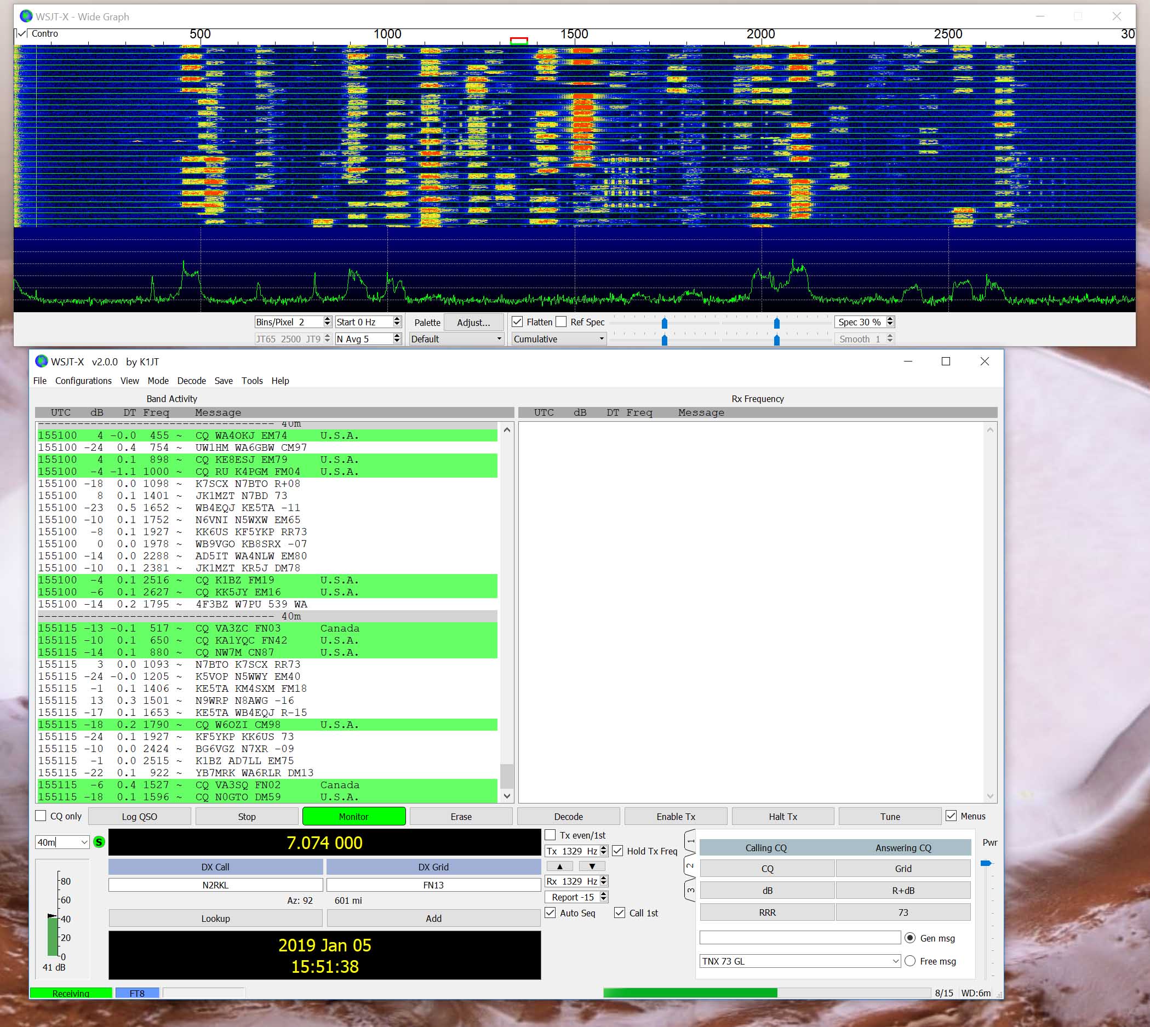The height and width of the screenshot is (1027, 1150).
Task: Click the up arrow frequency shift button
Action: coord(559,866)
